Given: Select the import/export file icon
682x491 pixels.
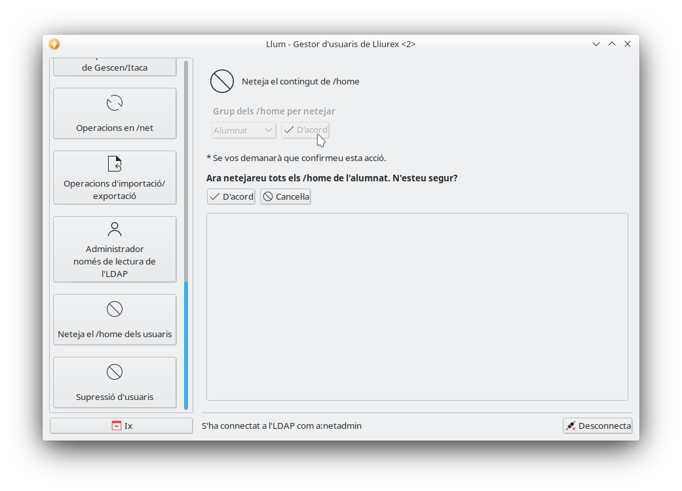Looking at the screenshot, I should (x=115, y=164).
